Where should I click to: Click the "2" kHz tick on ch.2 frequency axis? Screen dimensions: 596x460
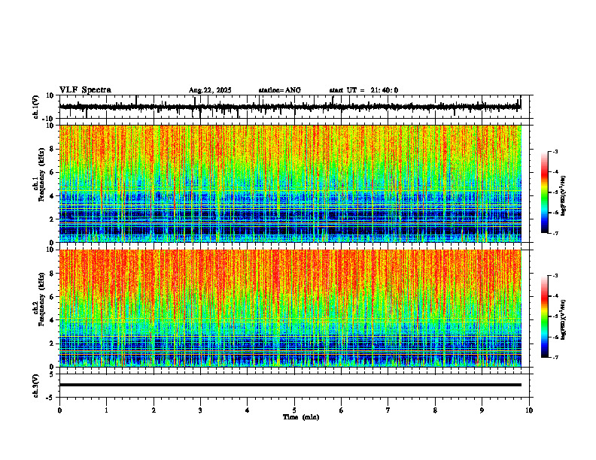point(53,343)
